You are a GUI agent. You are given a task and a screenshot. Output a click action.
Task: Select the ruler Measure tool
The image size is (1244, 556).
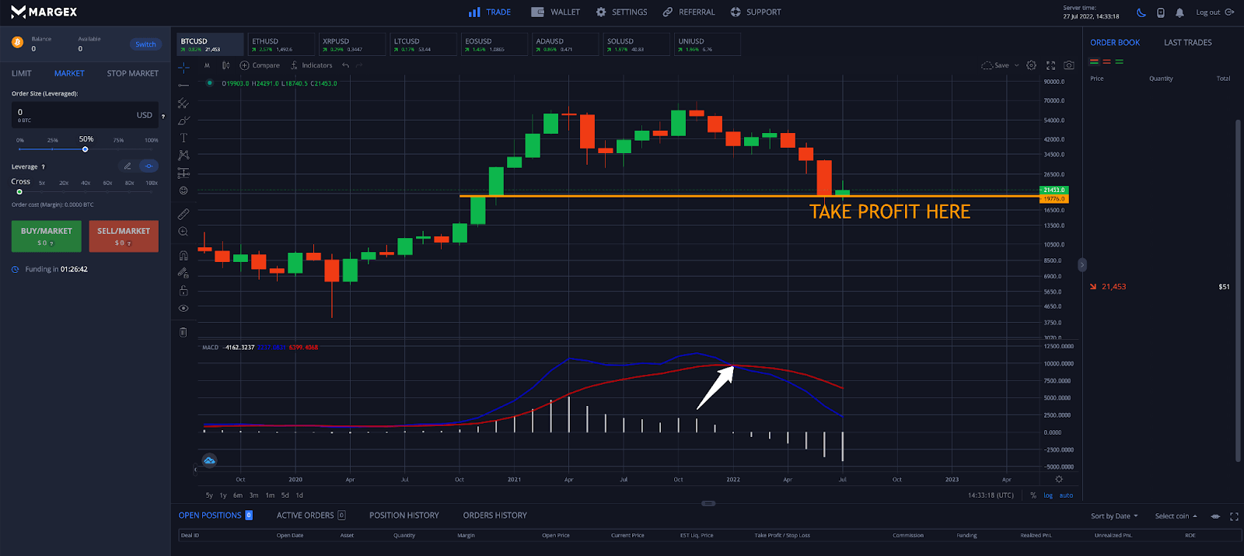183,214
